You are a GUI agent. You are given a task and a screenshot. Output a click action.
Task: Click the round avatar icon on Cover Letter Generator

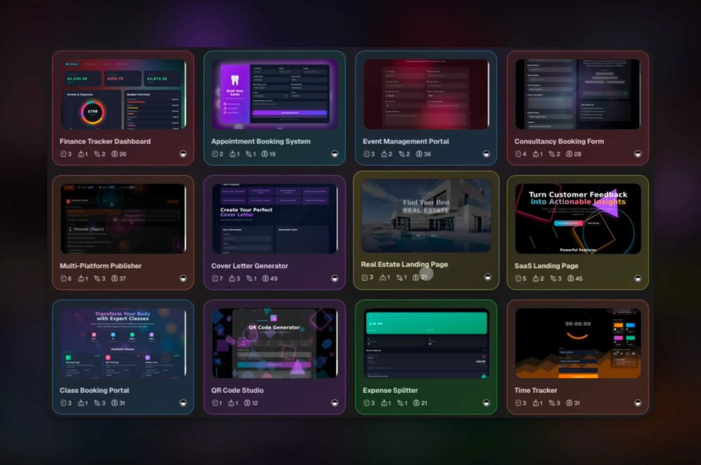(335, 278)
